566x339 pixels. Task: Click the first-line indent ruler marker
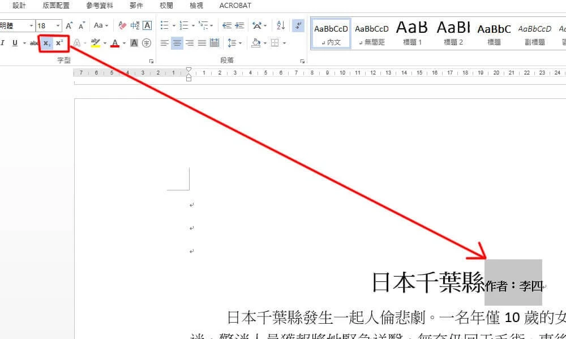(x=188, y=69)
